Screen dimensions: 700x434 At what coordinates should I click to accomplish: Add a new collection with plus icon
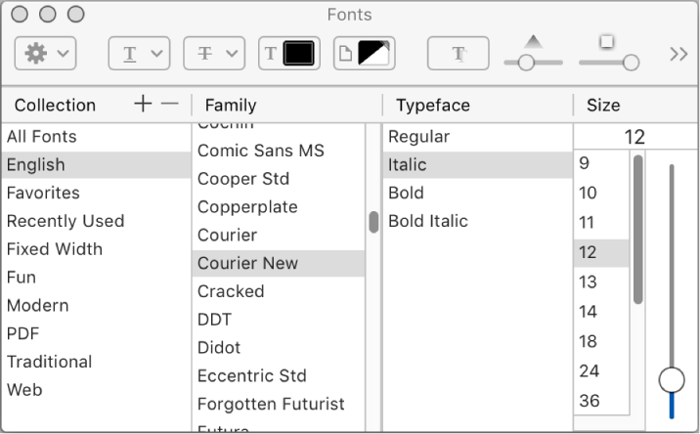tap(143, 104)
